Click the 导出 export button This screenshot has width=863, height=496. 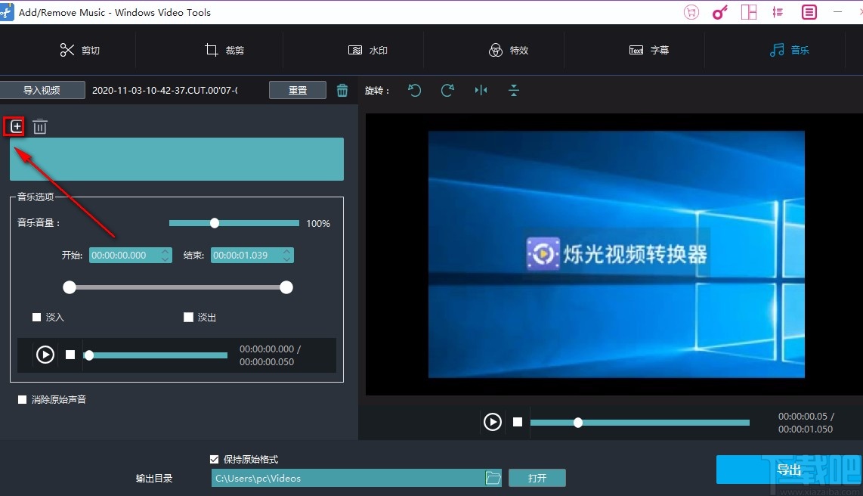tap(789, 470)
